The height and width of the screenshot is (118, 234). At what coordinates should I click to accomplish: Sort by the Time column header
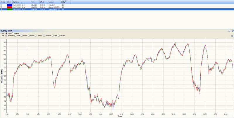(35, 2)
